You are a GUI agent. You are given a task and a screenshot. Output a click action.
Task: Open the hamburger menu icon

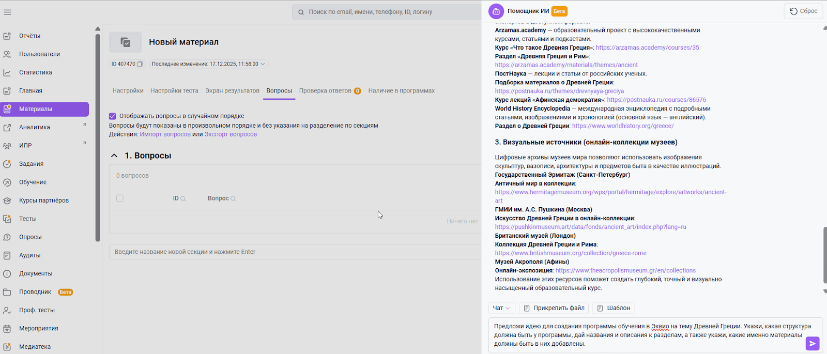[x=7, y=12]
